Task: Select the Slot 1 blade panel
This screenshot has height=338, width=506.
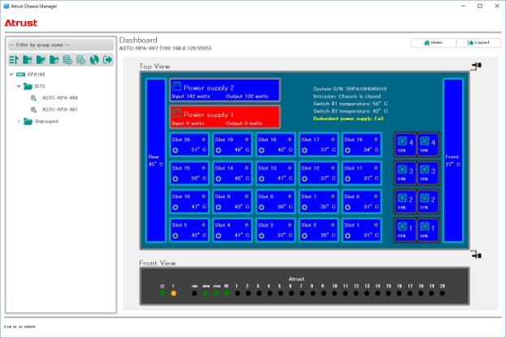Action: tap(362, 229)
